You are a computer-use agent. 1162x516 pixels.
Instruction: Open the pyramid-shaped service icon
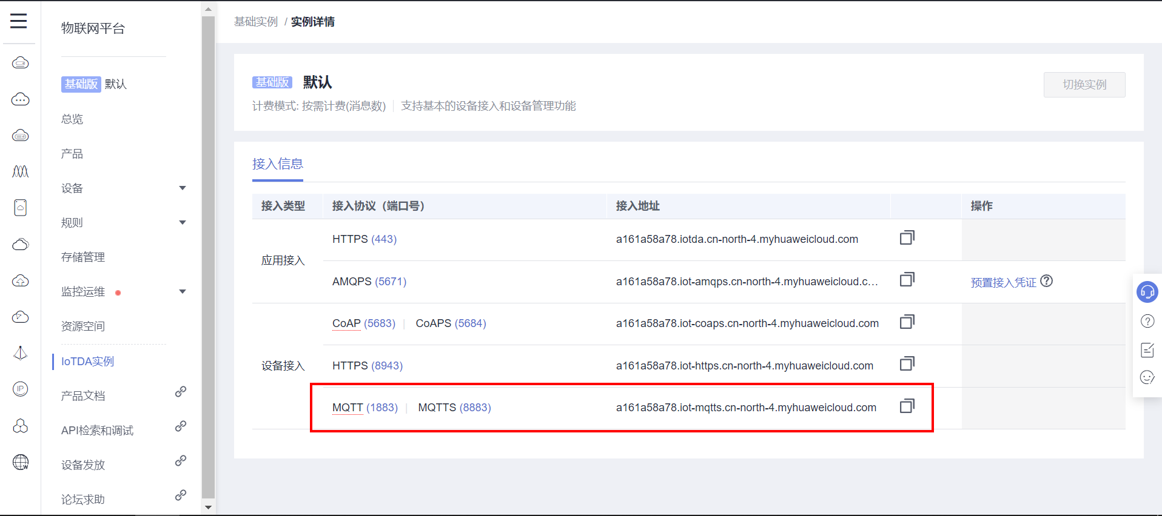coord(21,353)
